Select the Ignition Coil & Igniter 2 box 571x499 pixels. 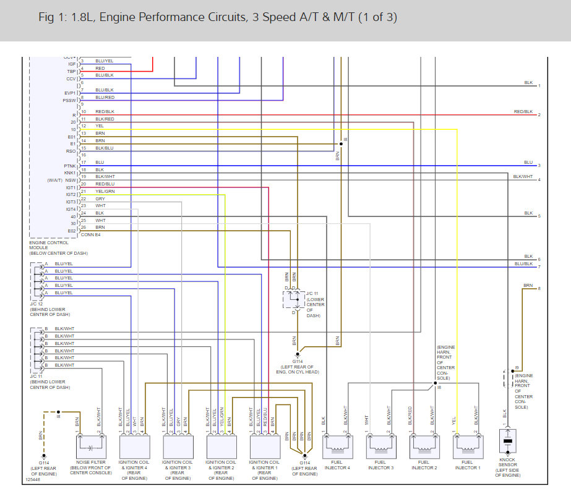click(x=221, y=446)
